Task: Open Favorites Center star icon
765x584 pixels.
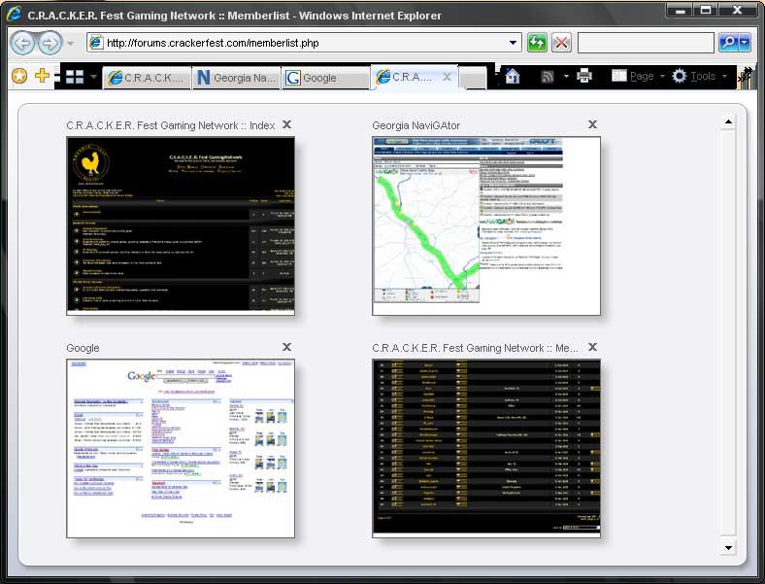Action: point(19,76)
